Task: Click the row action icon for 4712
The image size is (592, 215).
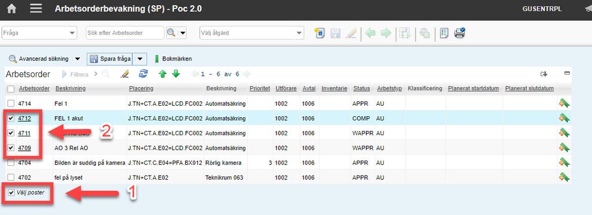Action: point(564,118)
